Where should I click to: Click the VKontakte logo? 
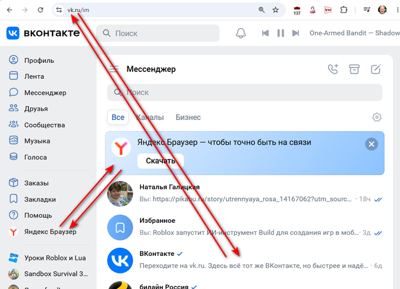pyautogui.click(x=43, y=33)
